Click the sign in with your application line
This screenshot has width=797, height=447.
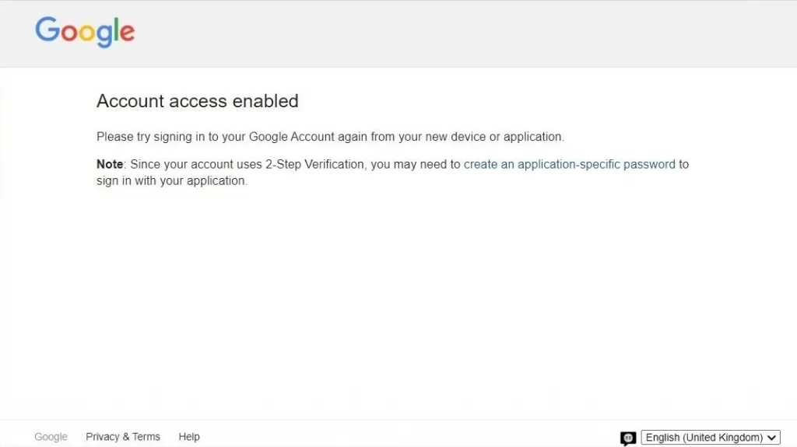(172, 181)
